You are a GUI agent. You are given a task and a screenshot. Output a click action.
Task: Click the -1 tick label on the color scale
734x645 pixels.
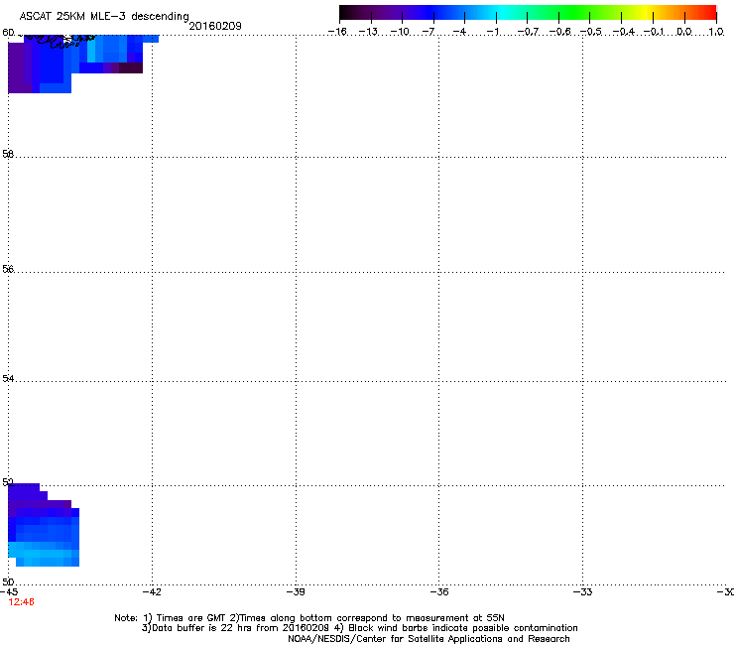[x=492, y=32]
